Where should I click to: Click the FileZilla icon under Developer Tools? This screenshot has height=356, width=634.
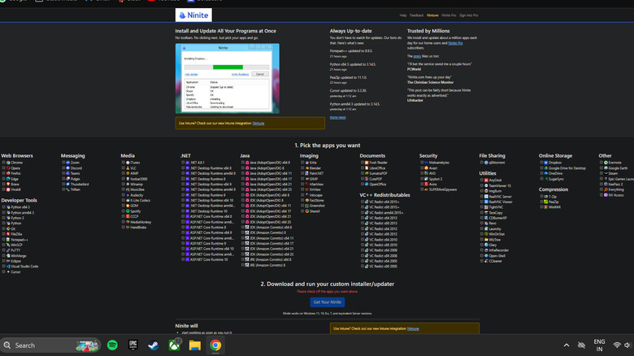point(8,234)
